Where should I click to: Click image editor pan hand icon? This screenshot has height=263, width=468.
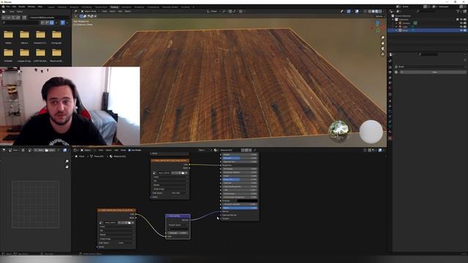point(67,167)
